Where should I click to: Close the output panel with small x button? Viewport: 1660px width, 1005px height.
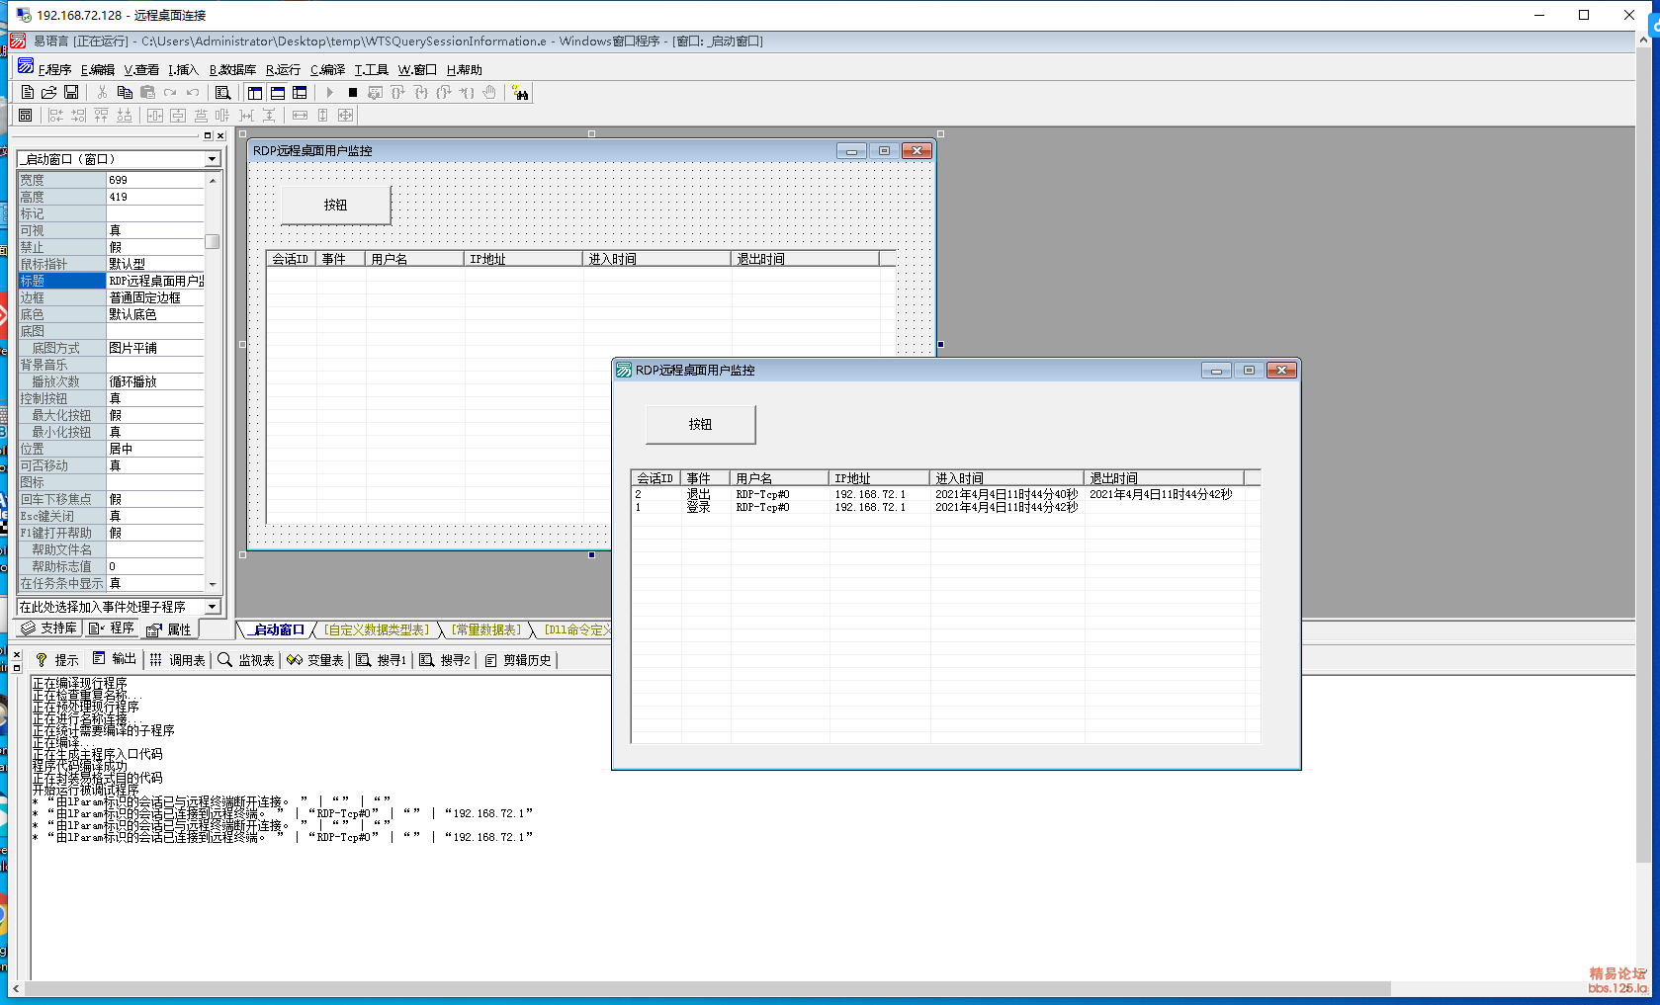[x=16, y=654]
